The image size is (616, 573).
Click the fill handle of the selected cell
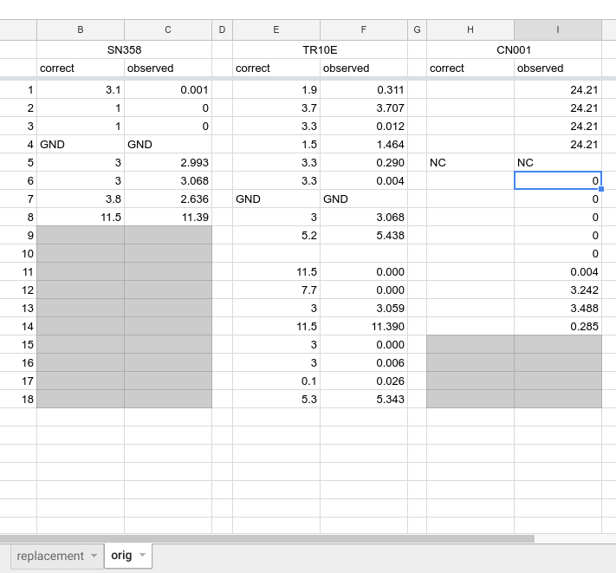[x=600, y=188]
